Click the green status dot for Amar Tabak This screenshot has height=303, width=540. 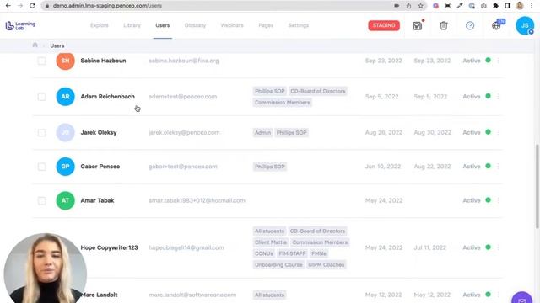(x=488, y=200)
